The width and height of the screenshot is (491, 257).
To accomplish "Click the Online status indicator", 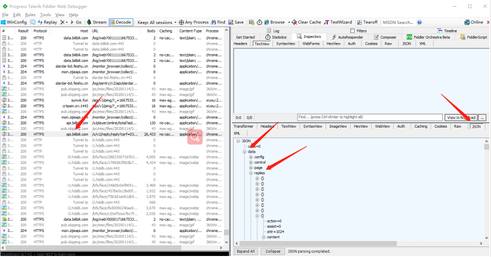I will [x=474, y=22].
